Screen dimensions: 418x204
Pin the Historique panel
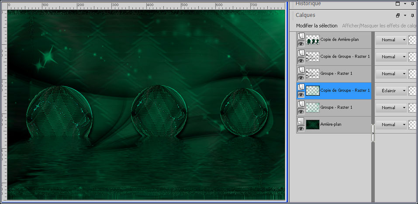413,4
